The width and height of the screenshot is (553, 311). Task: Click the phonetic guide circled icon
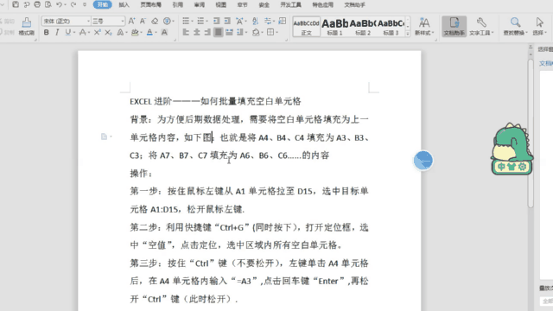click(167, 21)
